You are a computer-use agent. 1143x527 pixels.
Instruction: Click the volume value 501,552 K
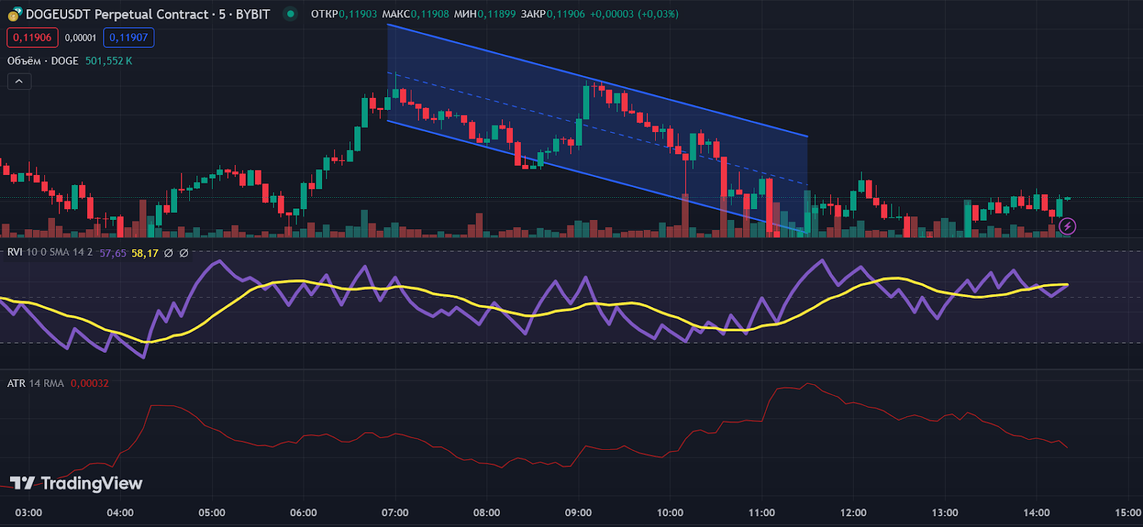(109, 61)
